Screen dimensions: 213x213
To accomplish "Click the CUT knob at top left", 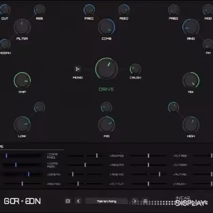I will (x=5, y=9).
